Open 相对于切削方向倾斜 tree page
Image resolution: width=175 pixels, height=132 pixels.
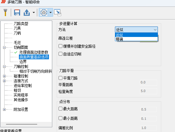tap(35, 71)
